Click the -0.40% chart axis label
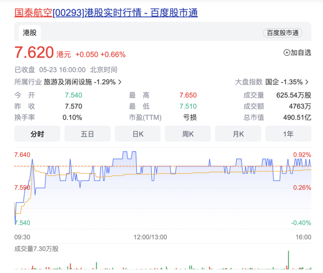Viewport: 323px width, 273px height. tap(301, 223)
